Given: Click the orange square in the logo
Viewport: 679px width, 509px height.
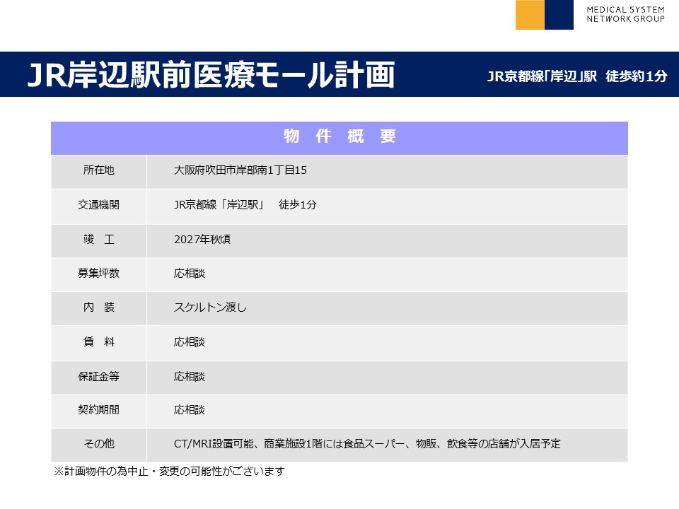Looking at the screenshot, I should [530, 15].
